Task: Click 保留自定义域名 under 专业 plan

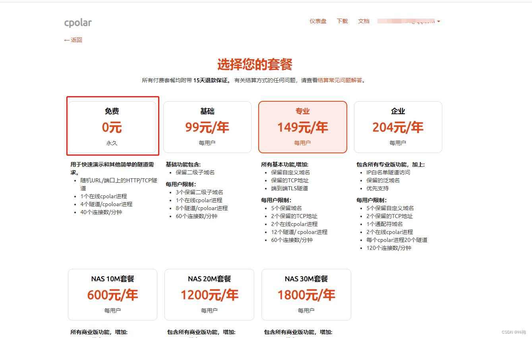Action: point(290,172)
